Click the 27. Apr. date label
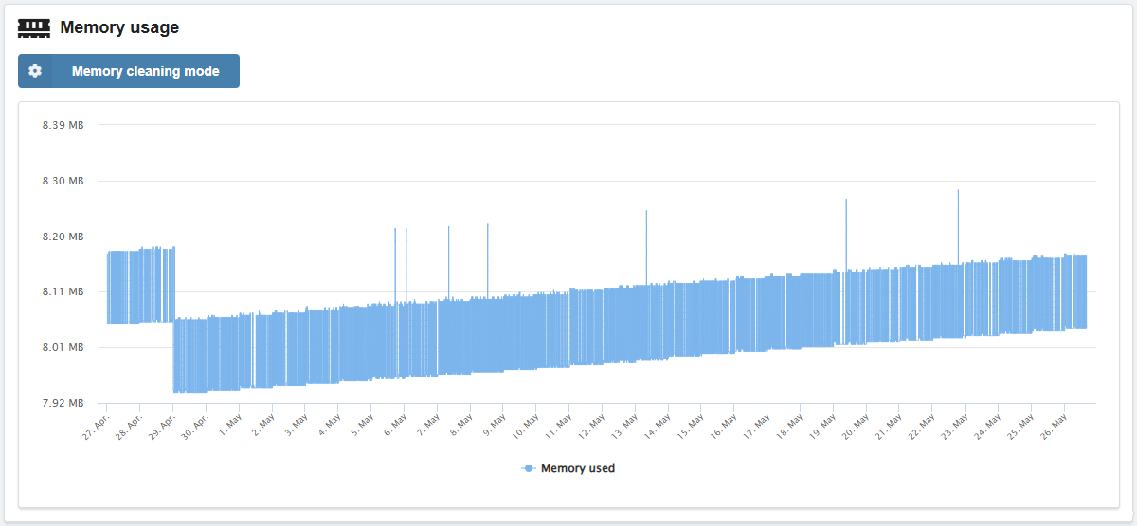The width and height of the screenshot is (1137, 526). click(x=99, y=422)
